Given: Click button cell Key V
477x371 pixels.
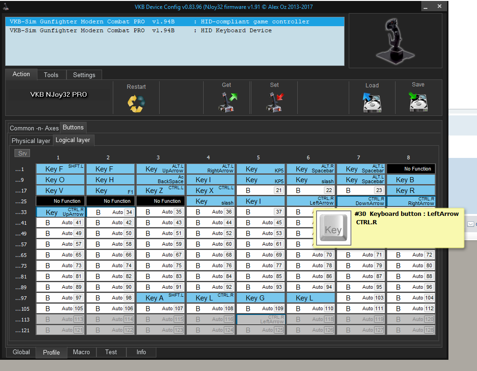Looking at the screenshot, I should tap(60, 190).
